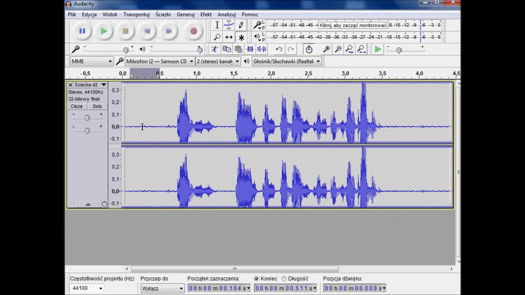This screenshot has height=295, width=525.
Task: Click the Sync-Lock tracks clock icon
Action: pyautogui.click(x=309, y=49)
